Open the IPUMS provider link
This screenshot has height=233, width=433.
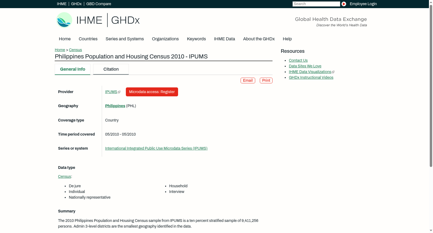[111, 92]
